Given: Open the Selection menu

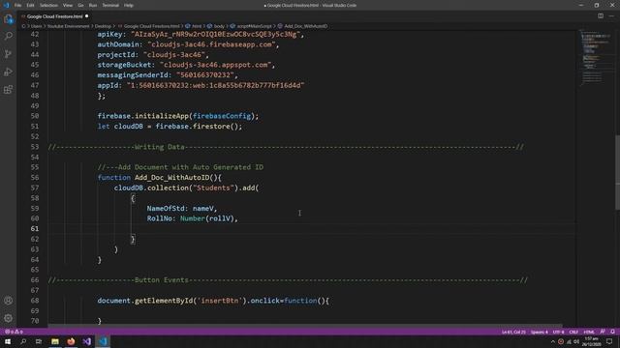Looking at the screenshot, I should pyautogui.click(x=48, y=5).
